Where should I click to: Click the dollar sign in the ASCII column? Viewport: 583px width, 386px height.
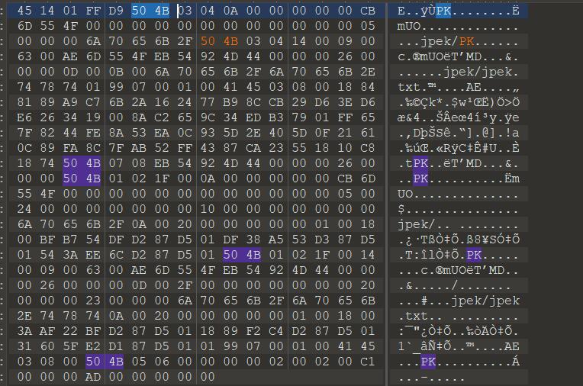point(401,209)
